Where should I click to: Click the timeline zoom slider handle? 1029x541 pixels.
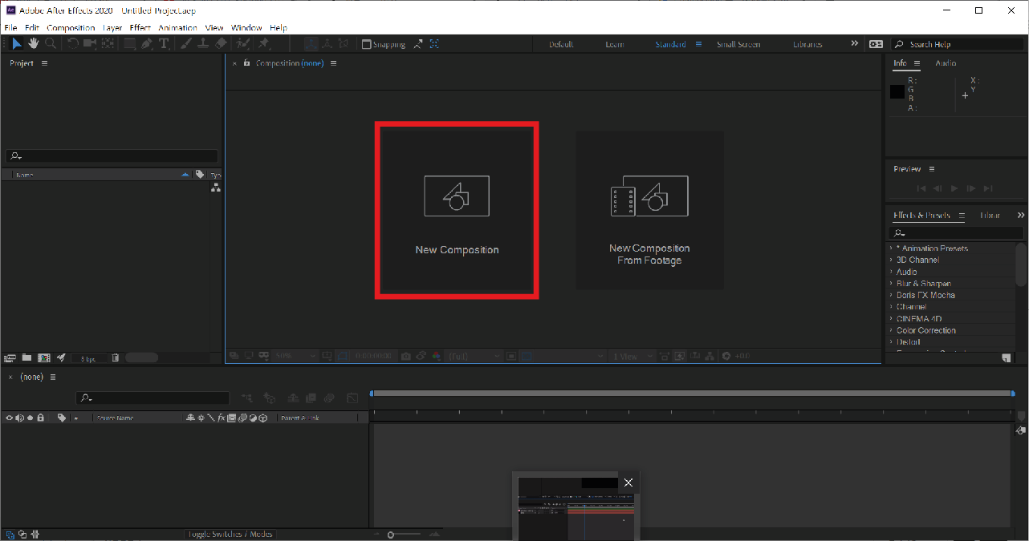(391, 535)
